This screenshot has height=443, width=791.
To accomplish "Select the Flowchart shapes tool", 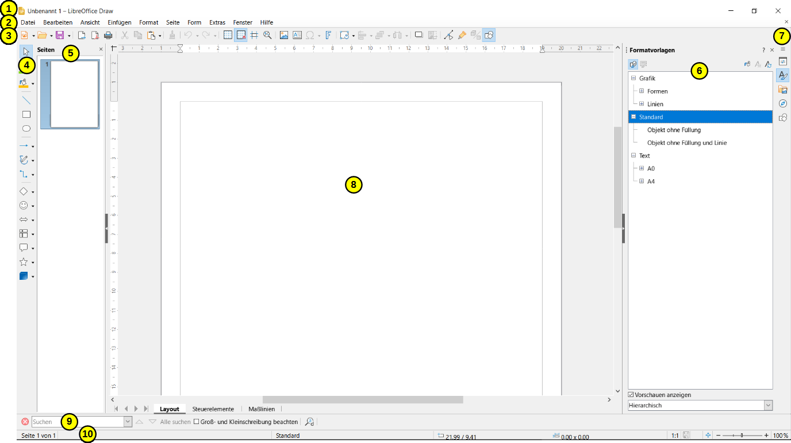I will point(24,233).
